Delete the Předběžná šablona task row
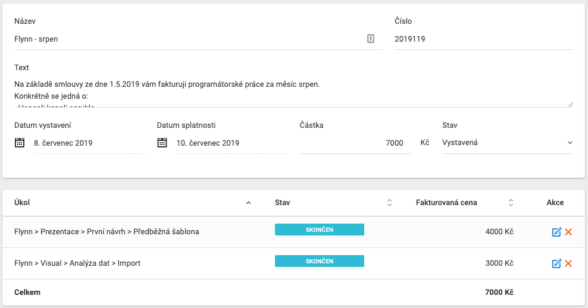The image size is (588, 308). (x=568, y=232)
